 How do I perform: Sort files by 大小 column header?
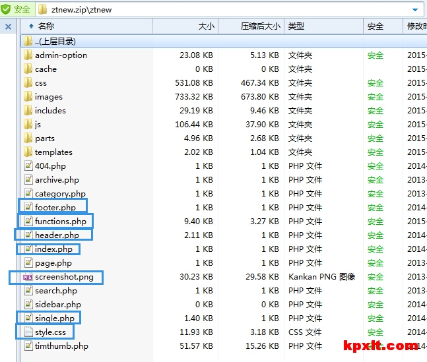click(206, 26)
